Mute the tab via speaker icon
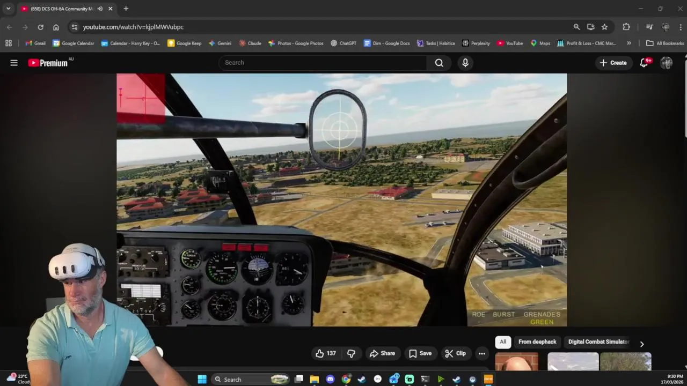 pos(100,9)
